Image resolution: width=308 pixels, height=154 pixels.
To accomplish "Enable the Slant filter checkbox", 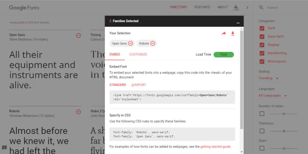I will coord(262,148).
